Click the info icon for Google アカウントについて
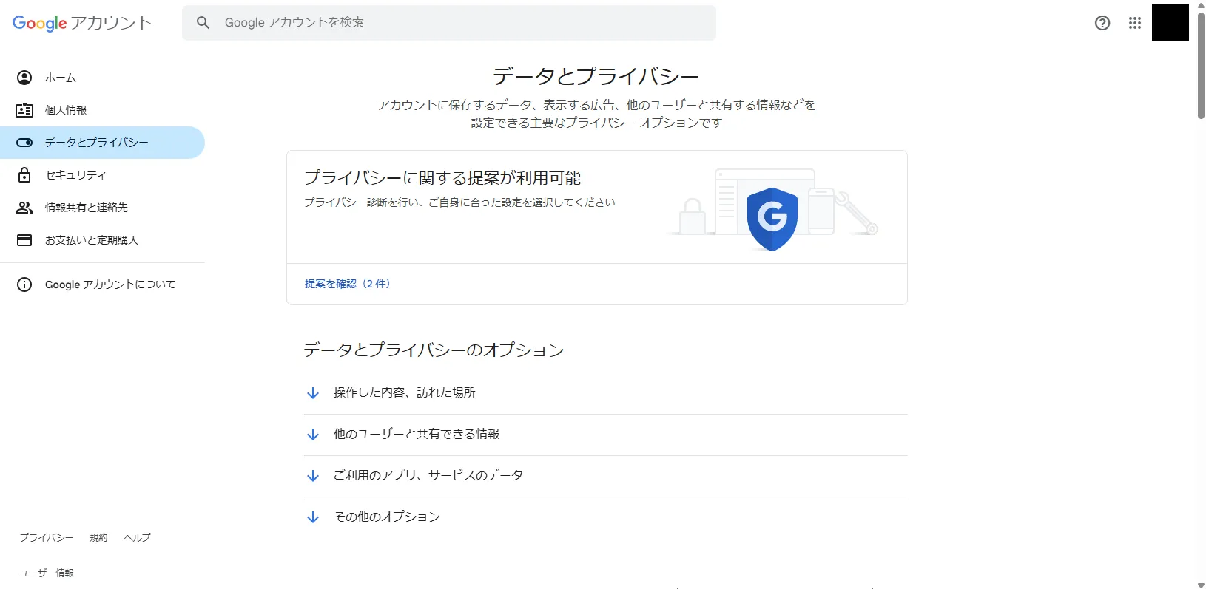The image size is (1206, 589). [24, 285]
